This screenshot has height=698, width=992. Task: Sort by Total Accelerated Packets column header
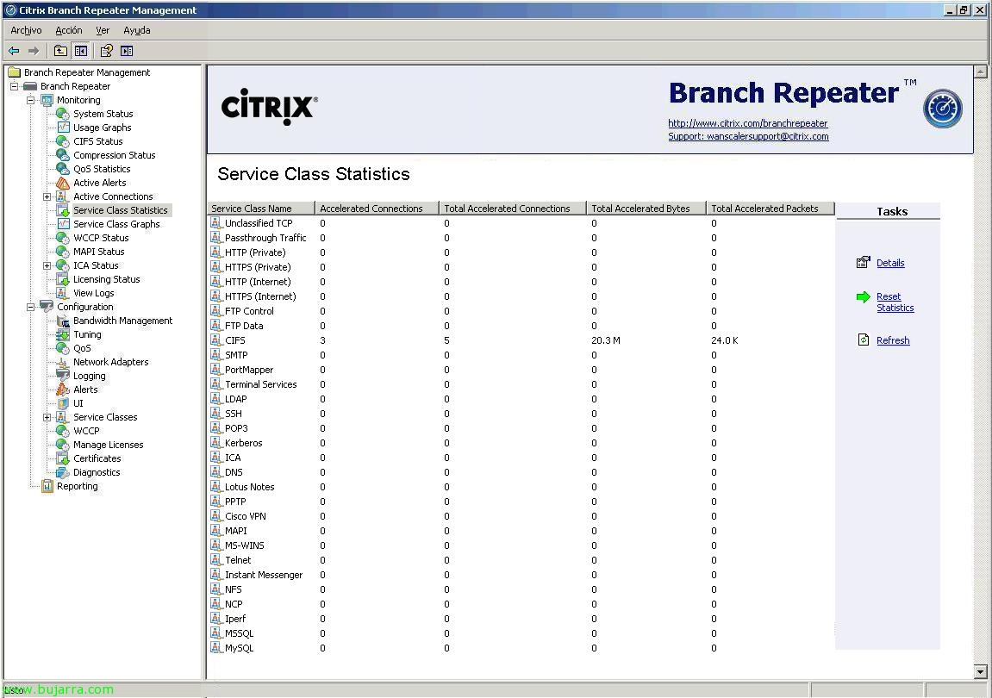coord(770,209)
